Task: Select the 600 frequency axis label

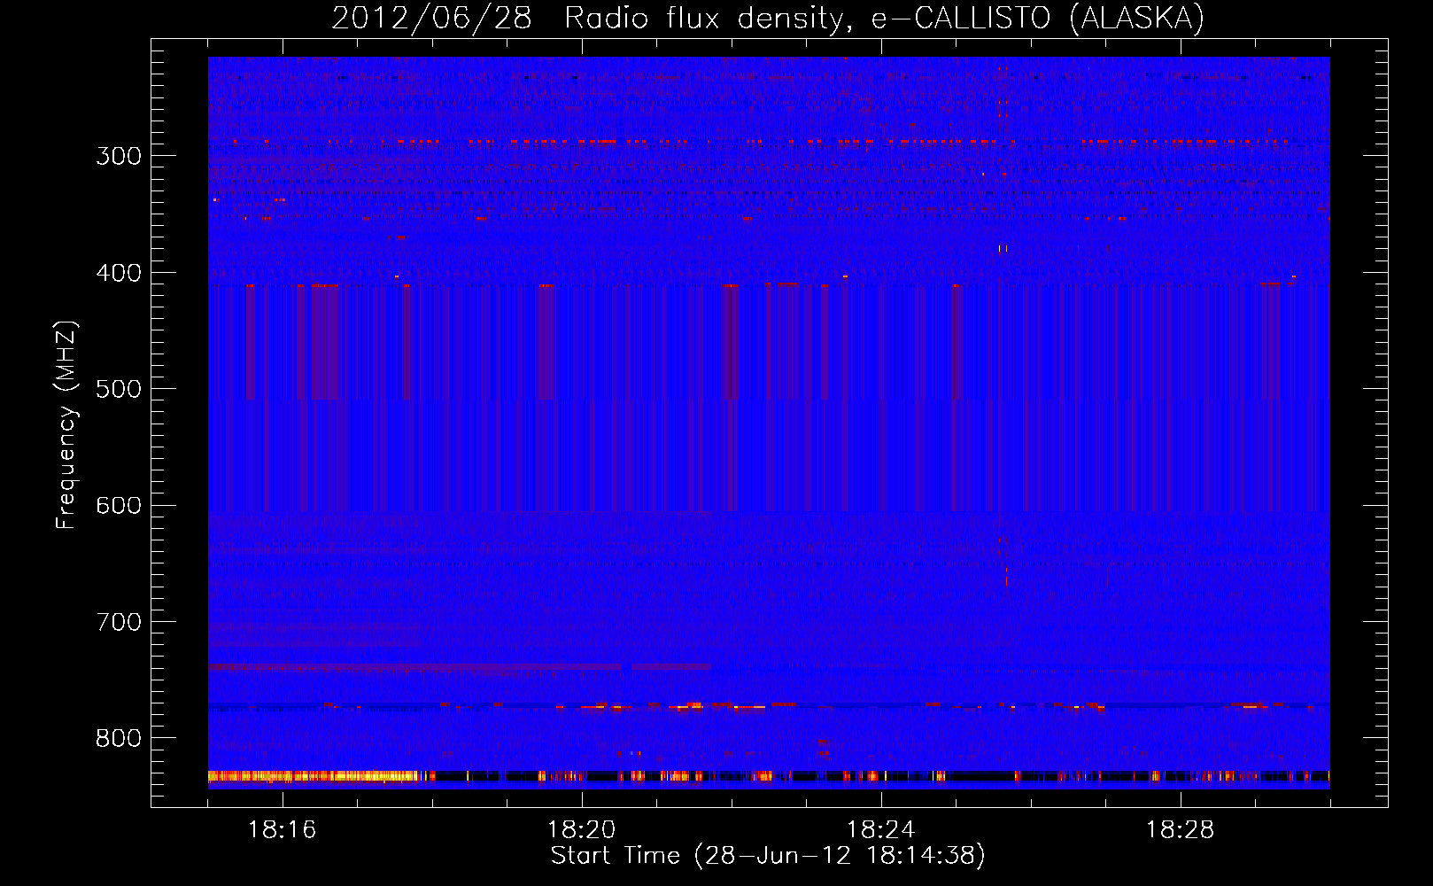Action: click(119, 506)
